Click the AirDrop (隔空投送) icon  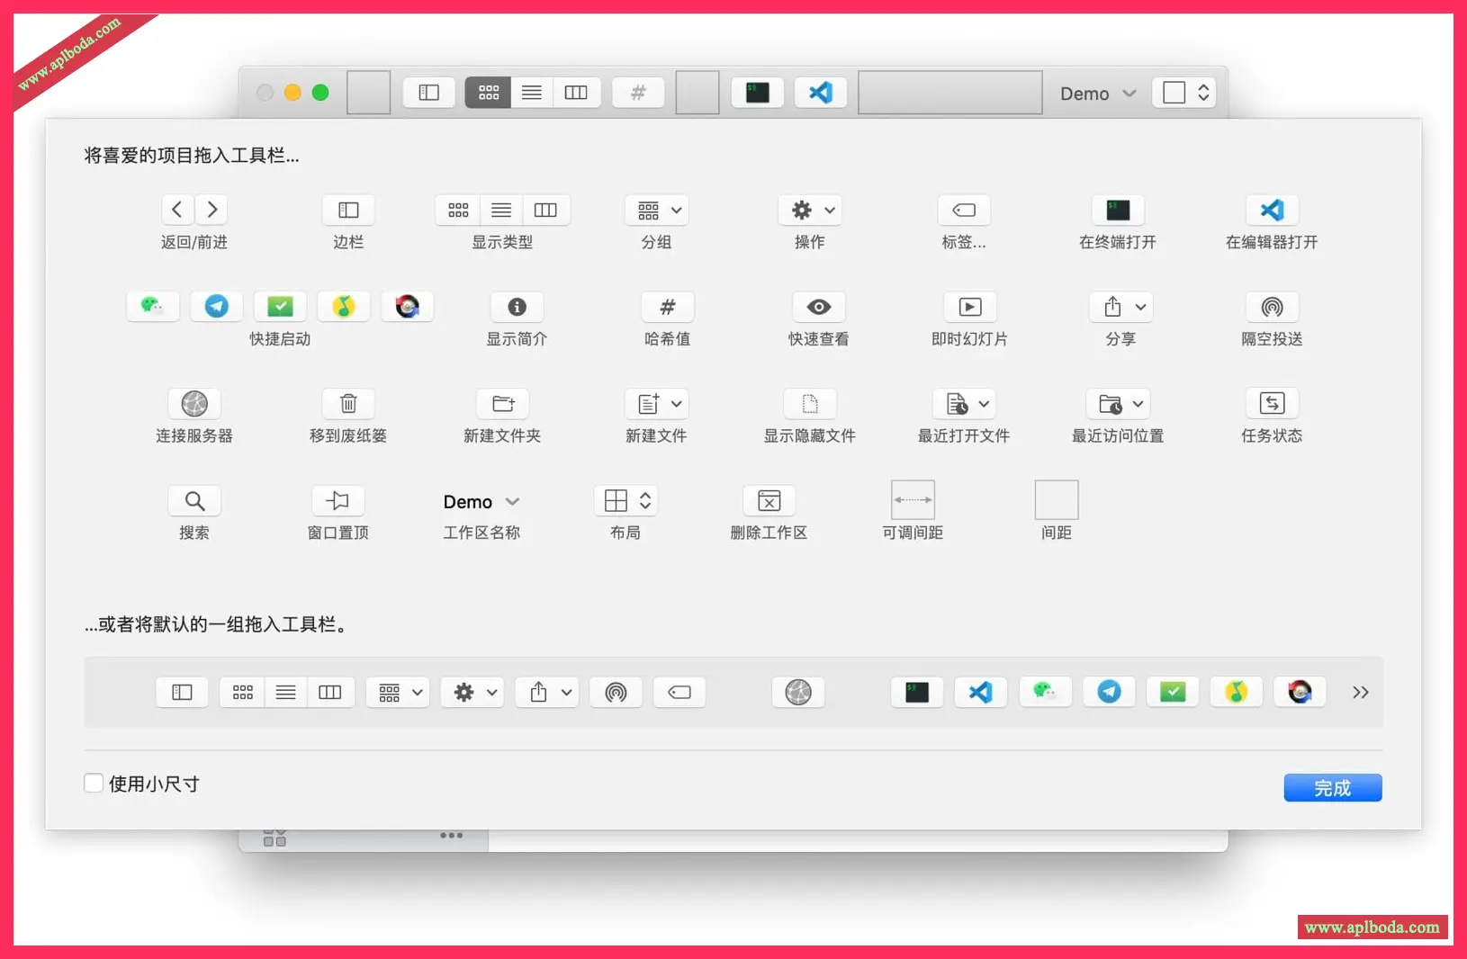[x=1271, y=307]
